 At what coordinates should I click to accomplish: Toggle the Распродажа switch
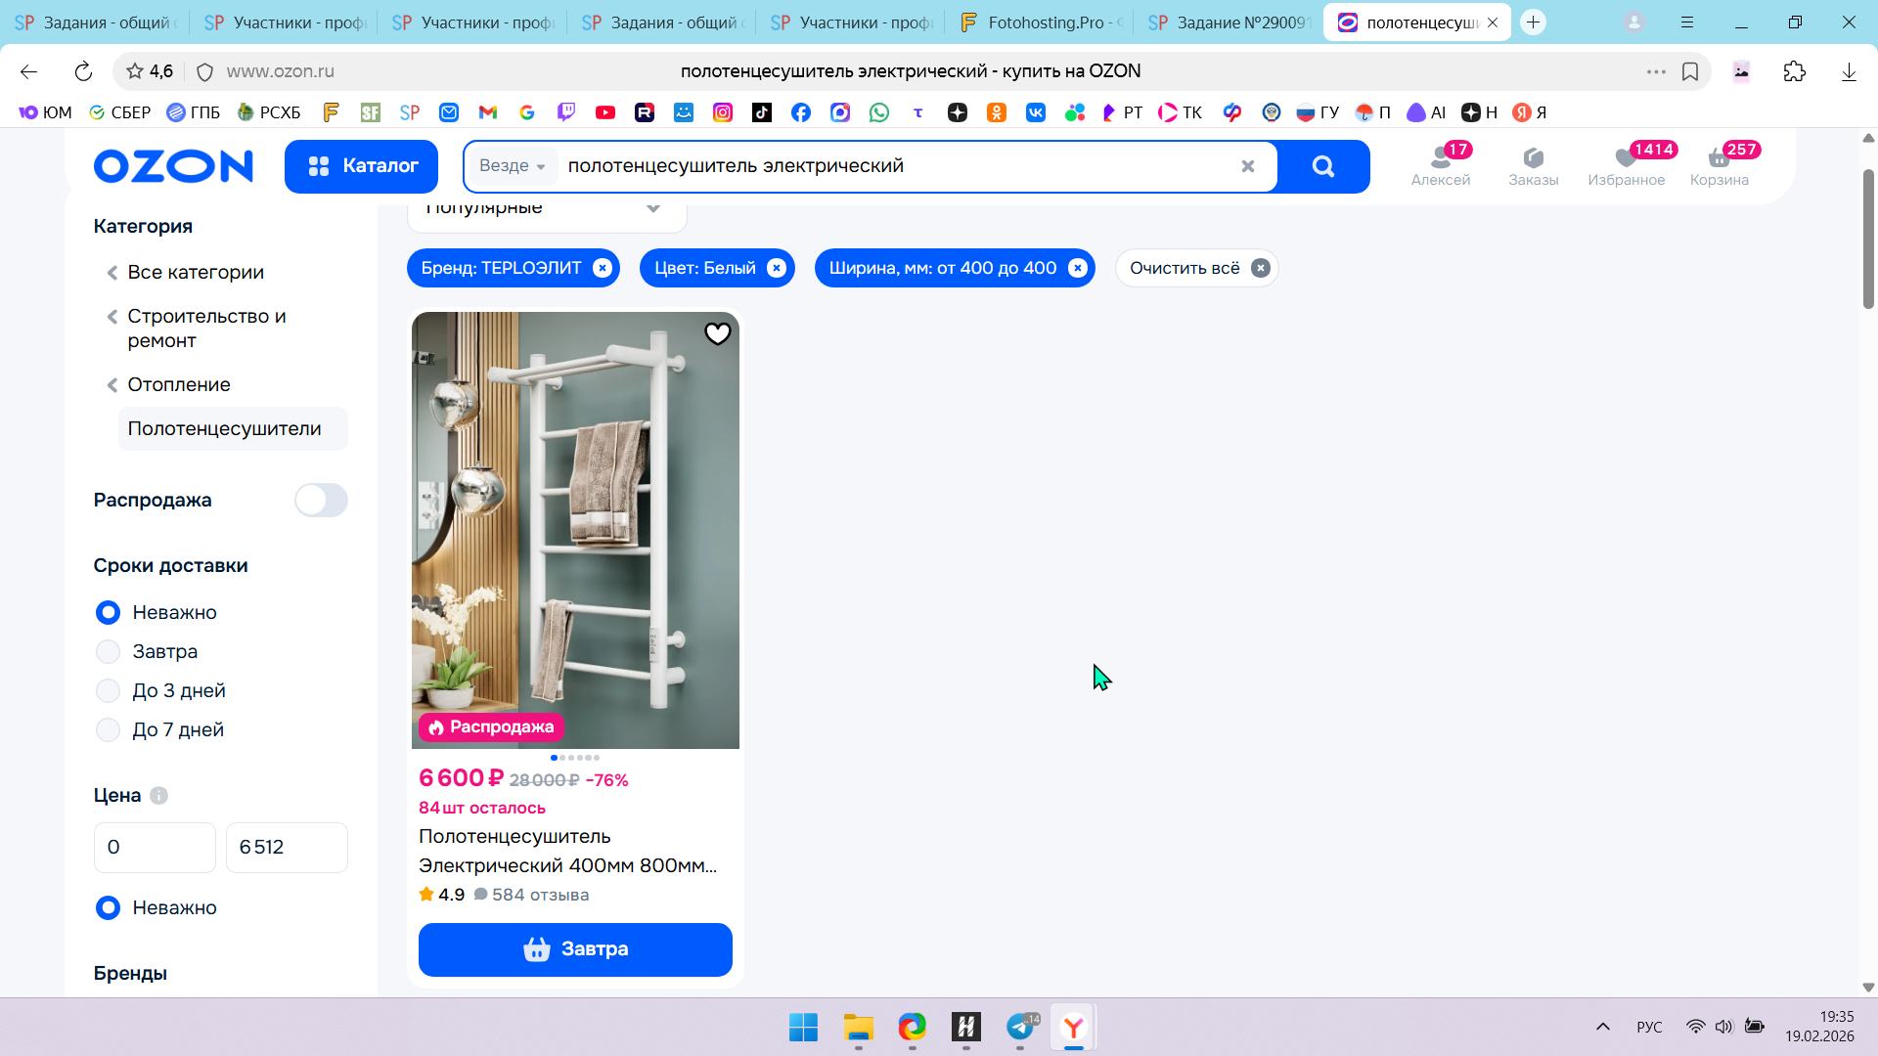tap(321, 500)
